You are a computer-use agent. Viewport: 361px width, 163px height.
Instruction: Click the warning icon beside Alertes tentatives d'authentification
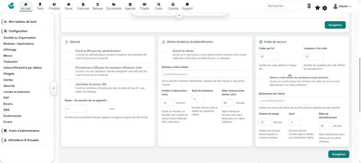(x=164, y=42)
